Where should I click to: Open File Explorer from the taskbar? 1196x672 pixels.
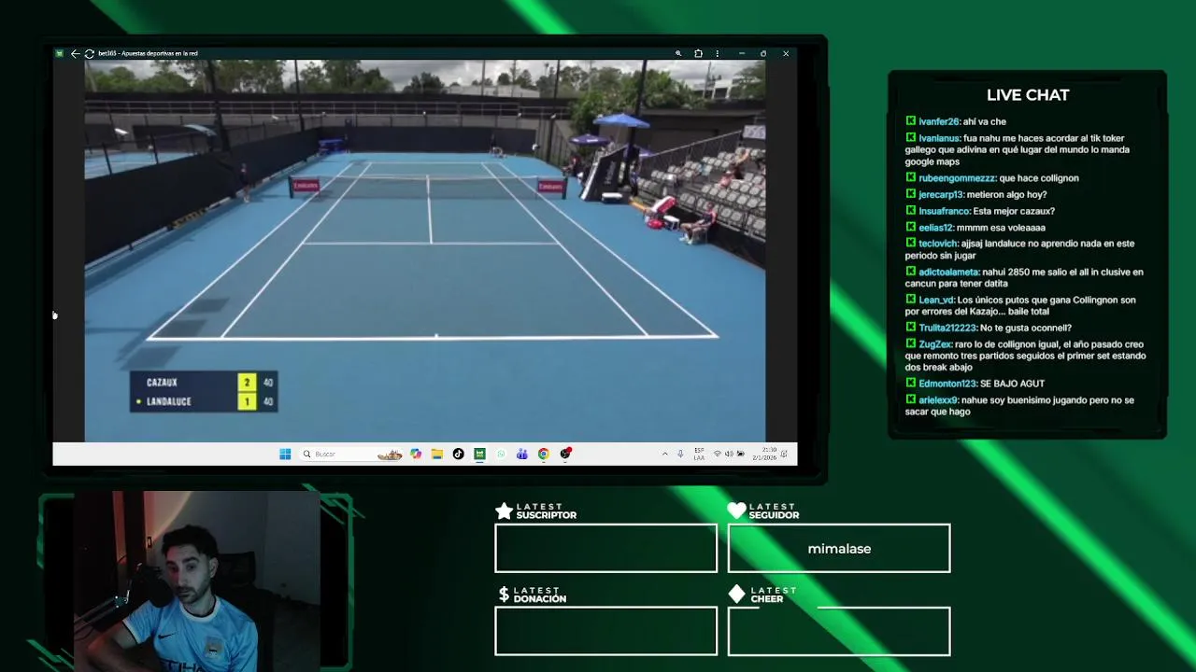coord(436,454)
